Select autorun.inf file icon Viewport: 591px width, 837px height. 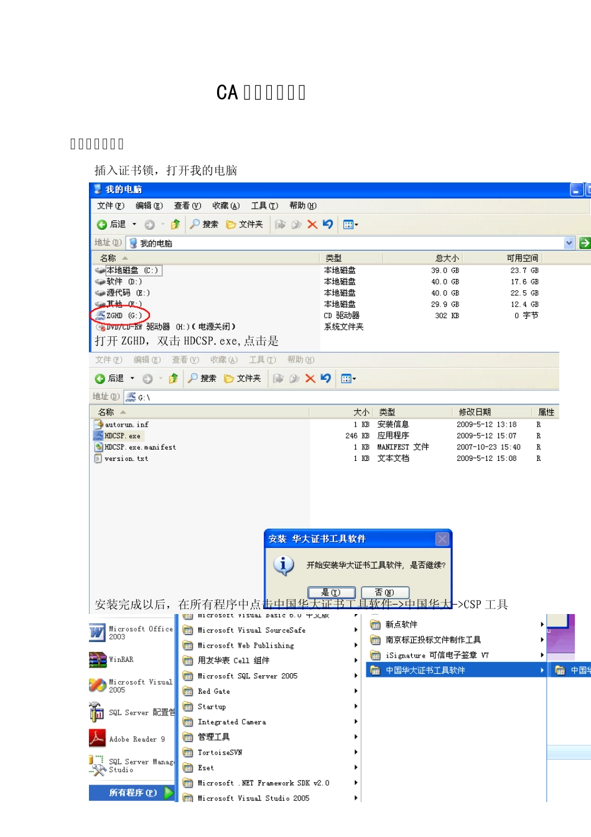coord(98,424)
